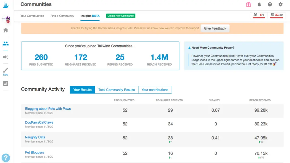Click the 47.95k reach value
Screen dimensions: 290x163
pyautogui.click(x=261, y=138)
